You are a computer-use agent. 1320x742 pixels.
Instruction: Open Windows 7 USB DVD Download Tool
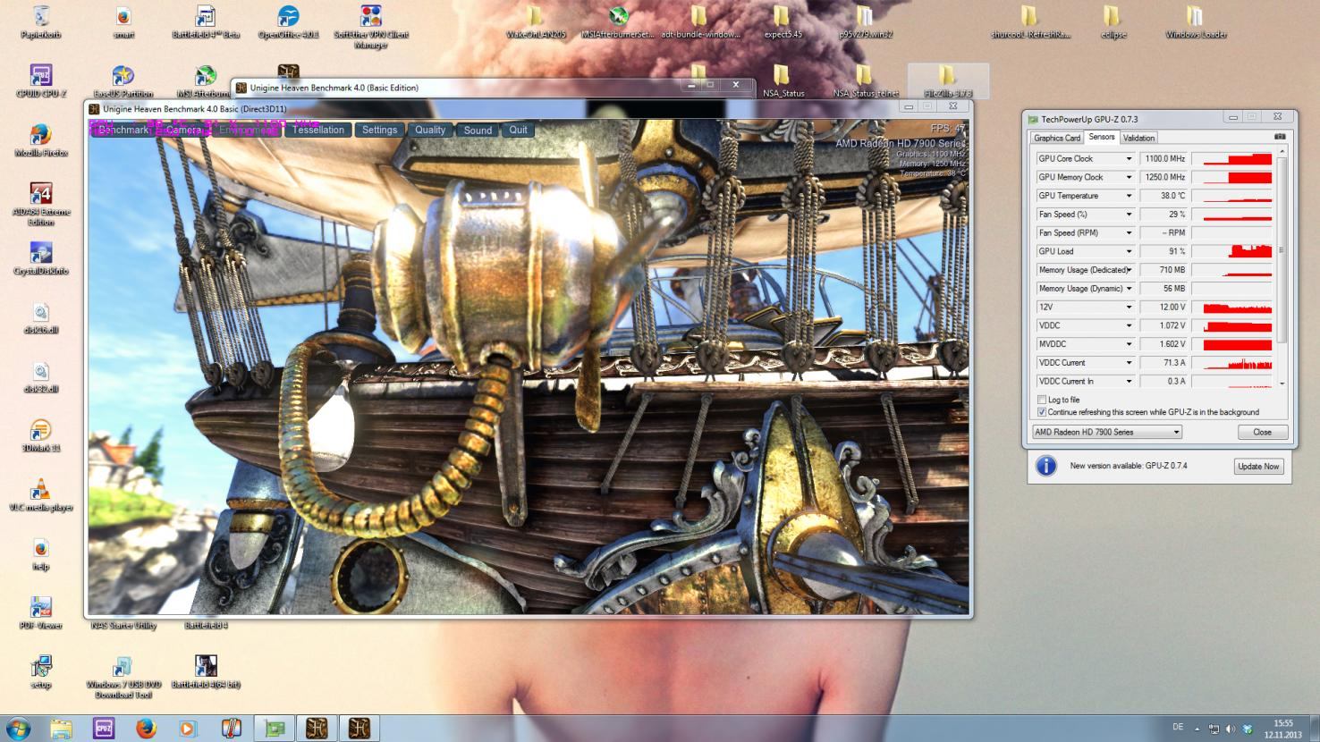pyautogui.click(x=123, y=676)
